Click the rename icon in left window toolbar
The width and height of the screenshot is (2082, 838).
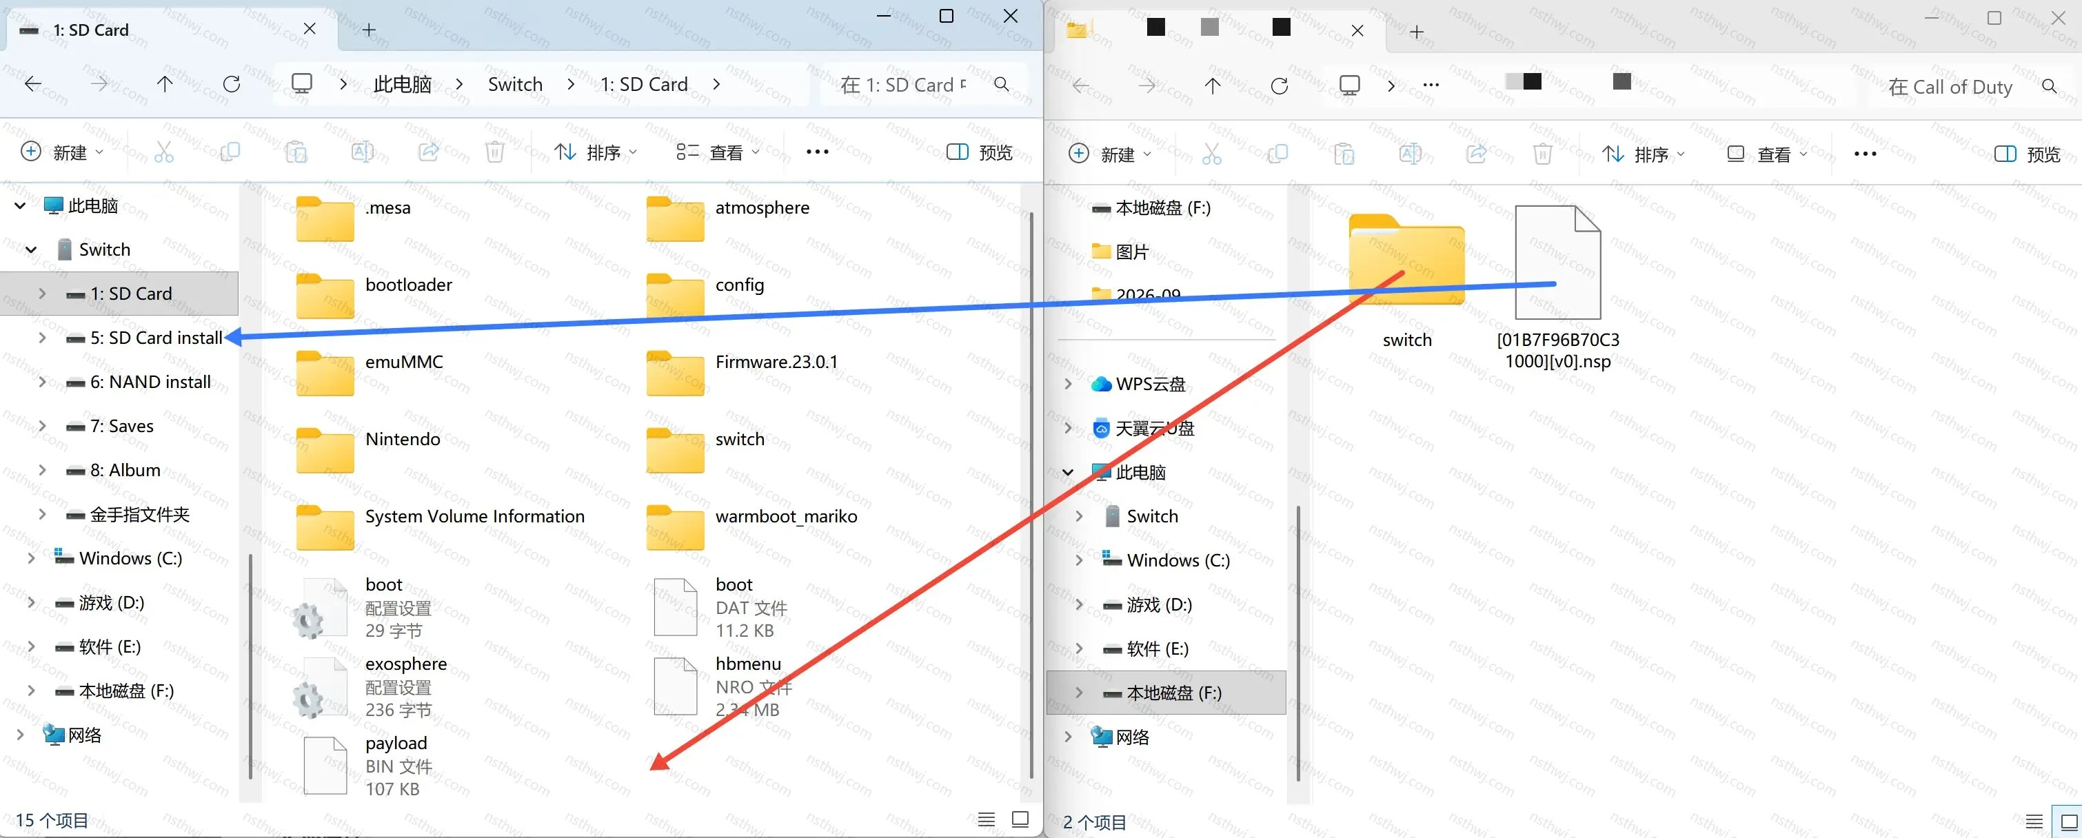(362, 152)
